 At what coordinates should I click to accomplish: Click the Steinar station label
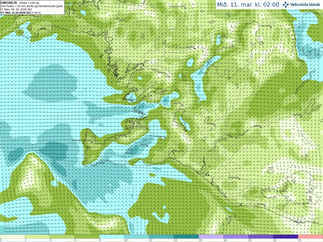261,204
